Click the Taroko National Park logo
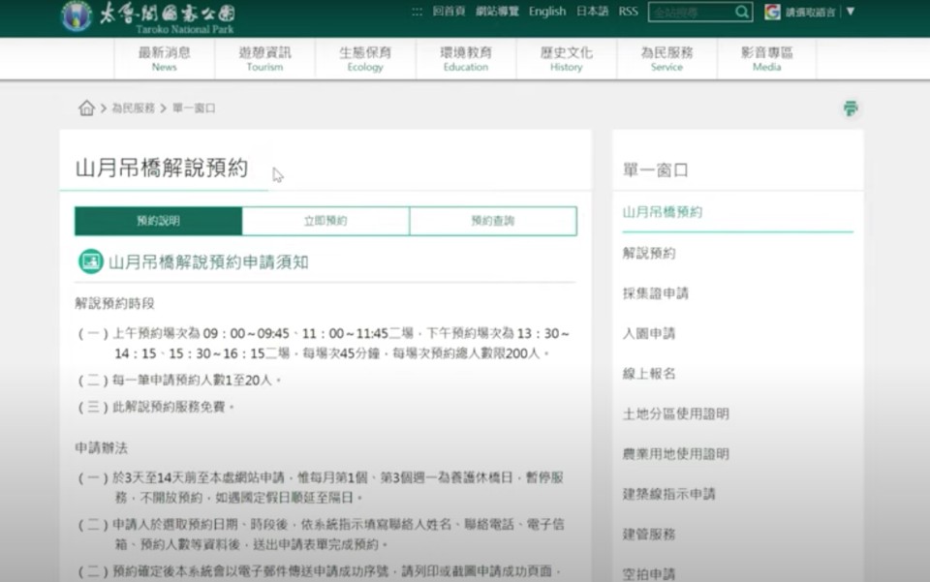This screenshot has width=930, height=582. pyautogui.click(x=148, y=17)
